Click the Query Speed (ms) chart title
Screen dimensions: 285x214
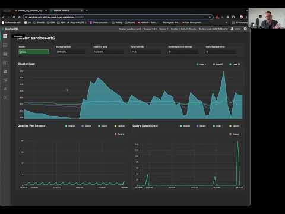pos(145,126)
